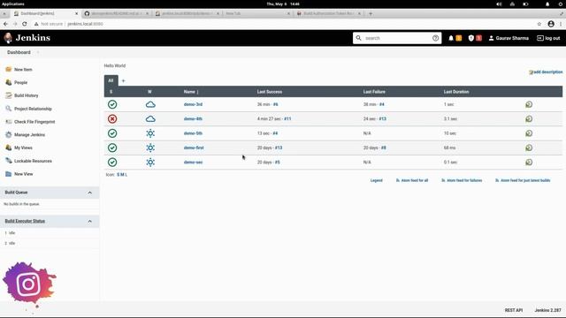Sort table by Name column
Viewport: 566px width, 318px height.
[191, 92]
